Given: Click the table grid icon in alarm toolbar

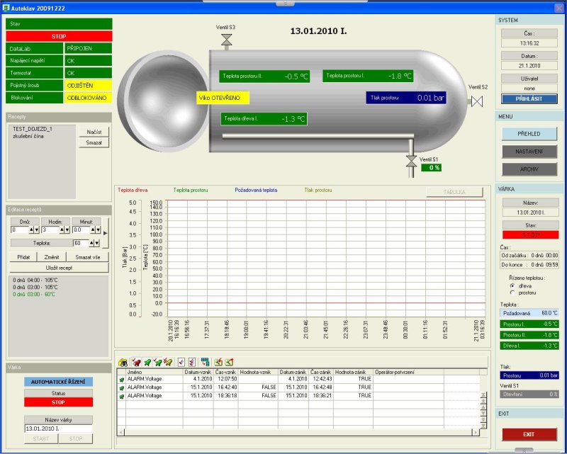Looking at the screenshot, I should [x=205, y=362].
